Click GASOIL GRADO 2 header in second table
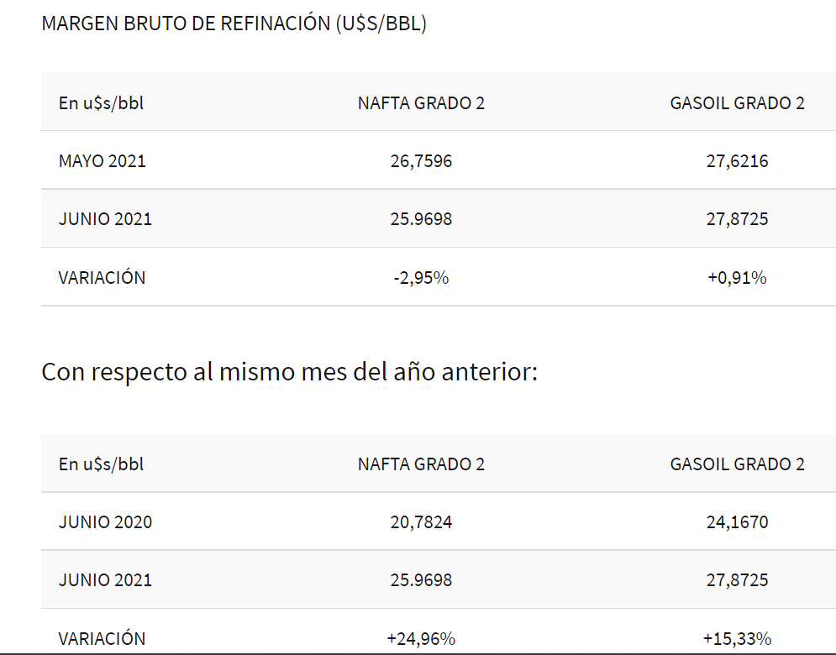Image resolution: width=836 pixels, height=655 pixels. [x=737, y=464]
